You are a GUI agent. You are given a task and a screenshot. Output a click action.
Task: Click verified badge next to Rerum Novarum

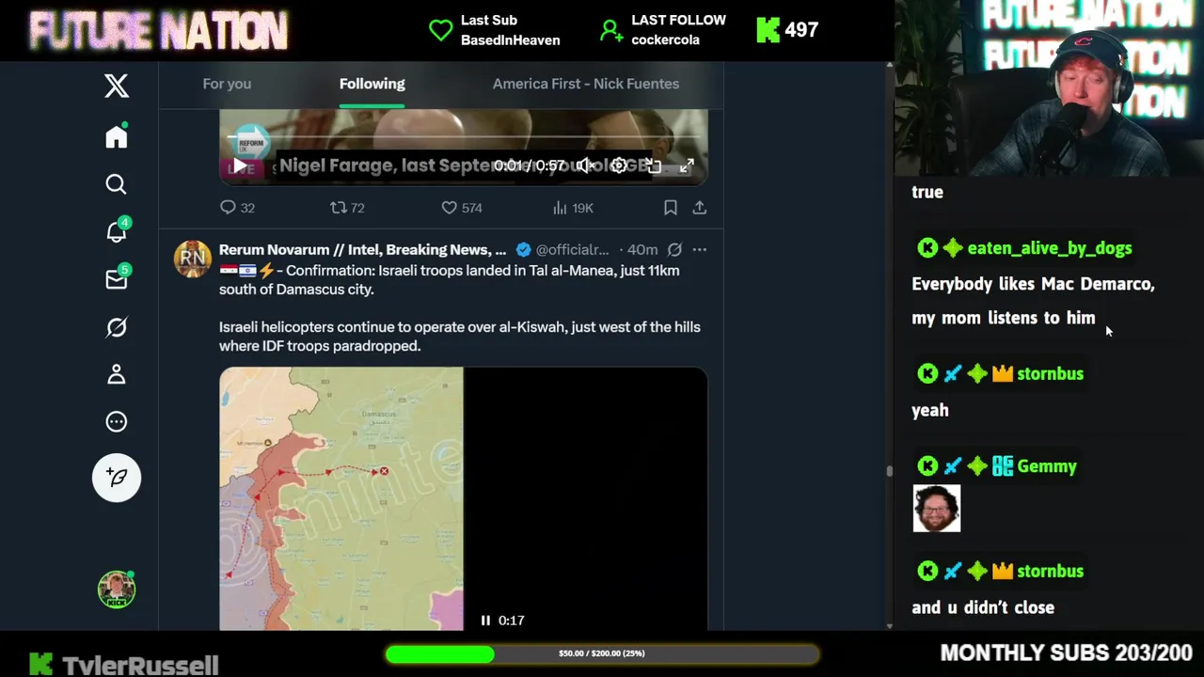[523, 250]
